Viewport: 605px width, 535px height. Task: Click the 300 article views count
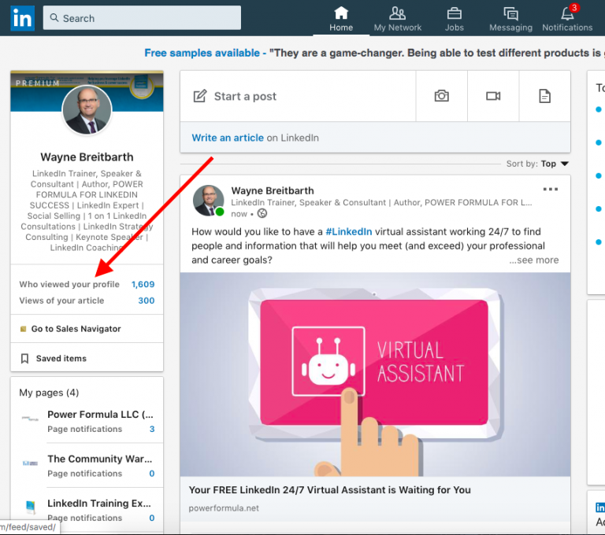pos(147,301)
